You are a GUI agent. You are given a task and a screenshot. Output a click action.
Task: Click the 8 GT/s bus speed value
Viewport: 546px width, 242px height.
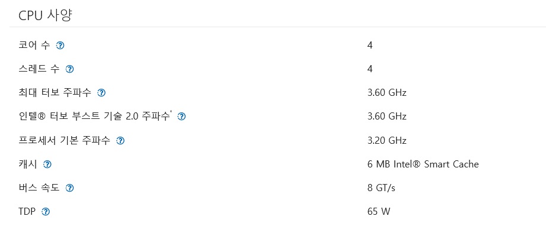point(381,188)
